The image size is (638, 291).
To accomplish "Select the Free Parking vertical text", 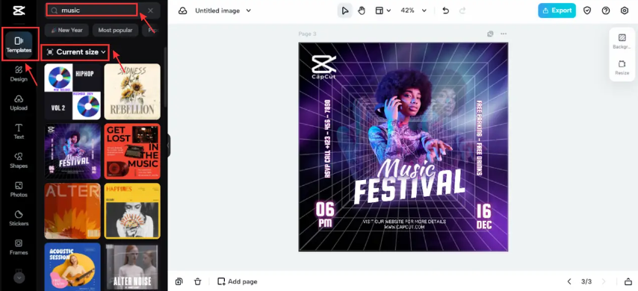I will (x=480, y=138).
